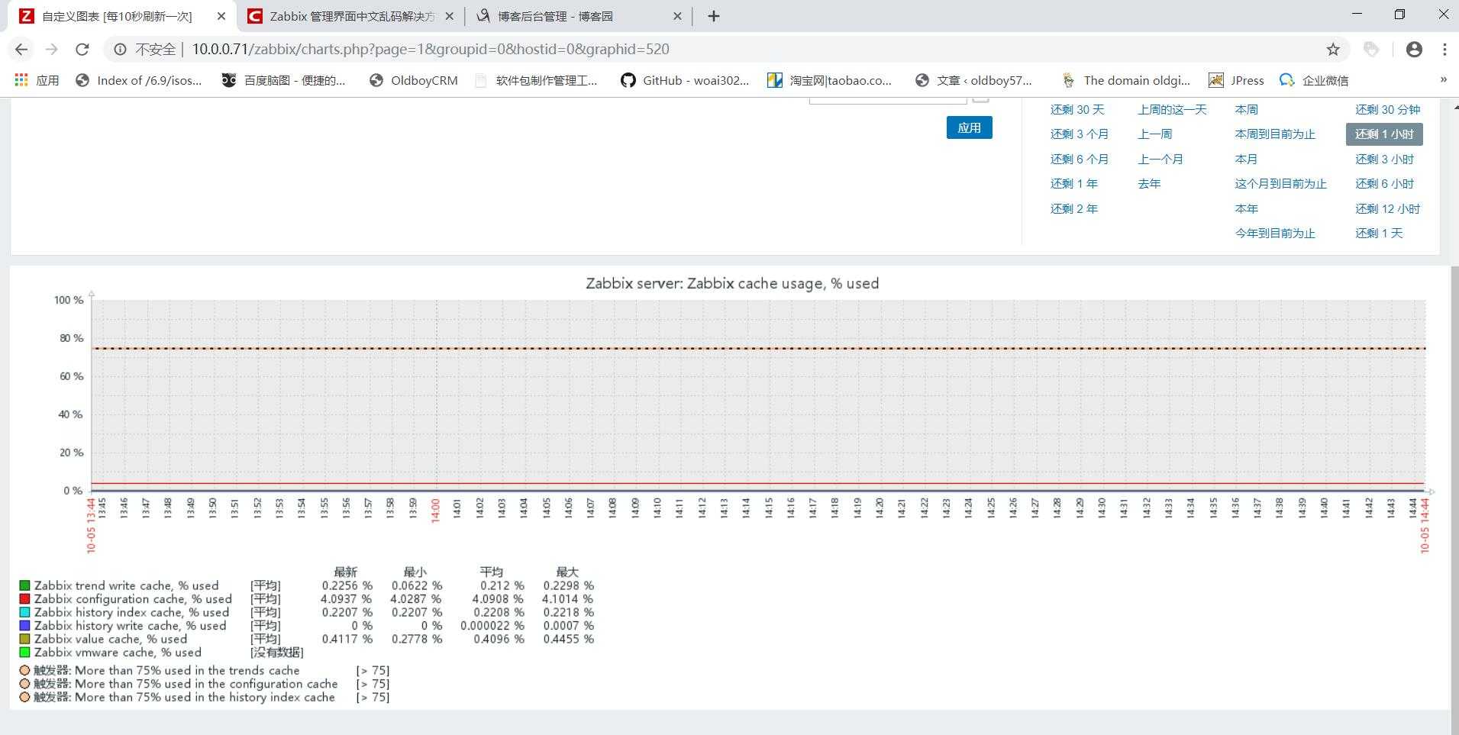
Task: Select the 还剩 1 天 time range
Action: (1379, 234)
